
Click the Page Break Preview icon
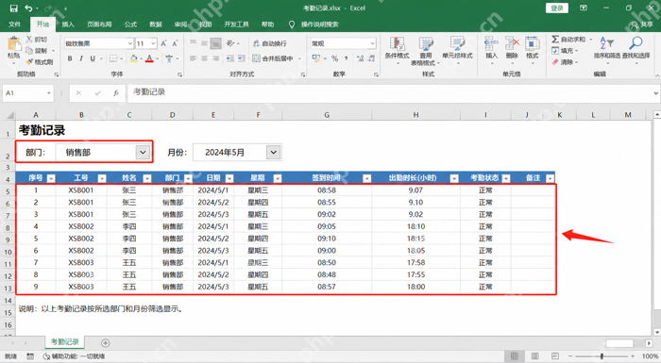pos(555,356)
